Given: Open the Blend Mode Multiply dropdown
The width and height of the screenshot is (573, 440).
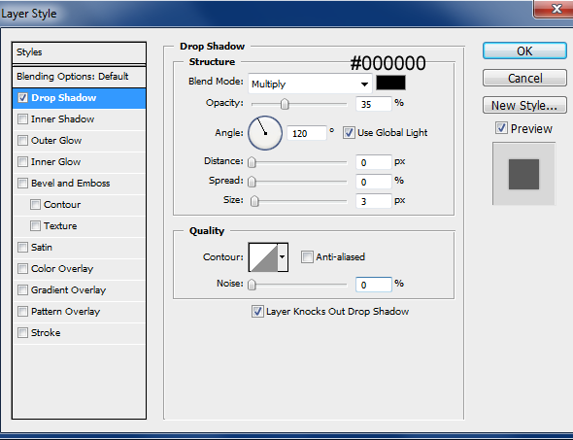Looking at the screenshot, I should point(310,84).
